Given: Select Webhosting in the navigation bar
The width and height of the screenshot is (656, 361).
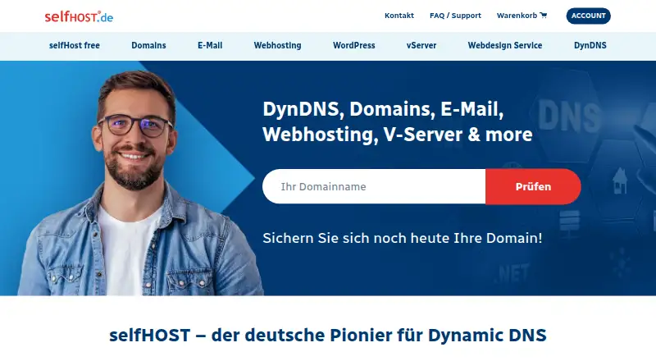Looking at the screenshot, I should tap(277, 45).
